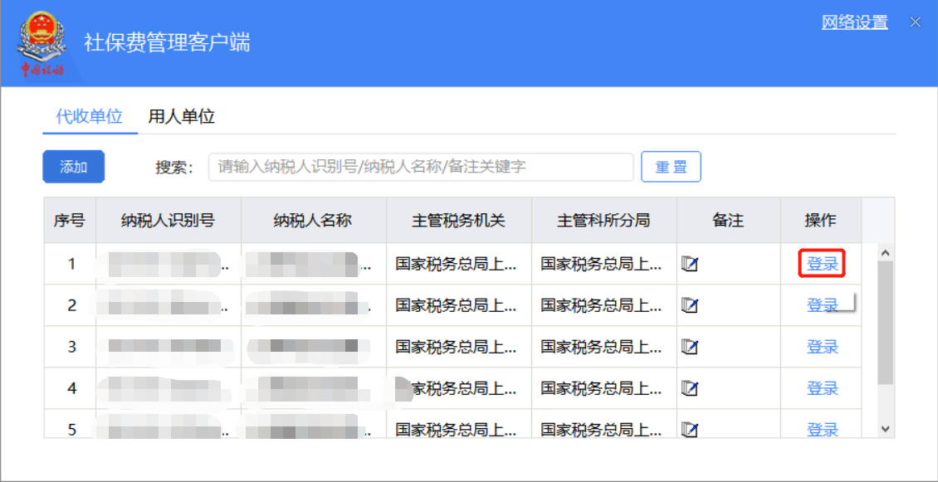This screenshot has height=482, width=938.
Task: Open the 网络设置 link
Action: pyautogui.click(x=854, y=22)
